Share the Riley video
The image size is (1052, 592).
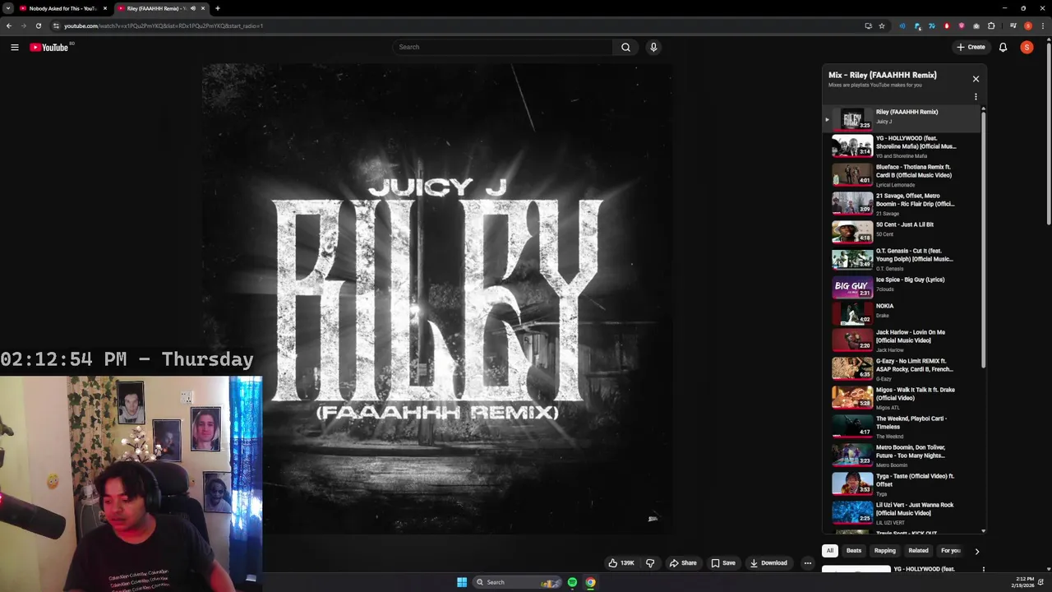pyautogui.click(x=683, y=563)
